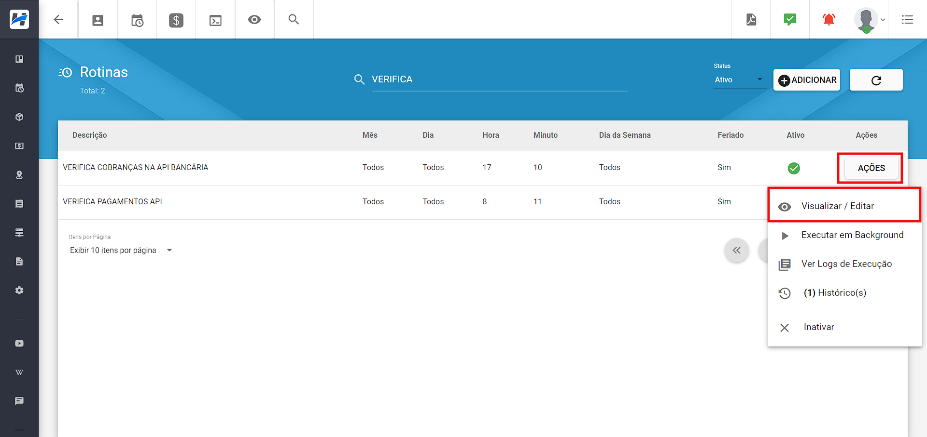Click the search magnifier beside VERIFICA
Screen dimensions: 927x437
tap(359, 79)
